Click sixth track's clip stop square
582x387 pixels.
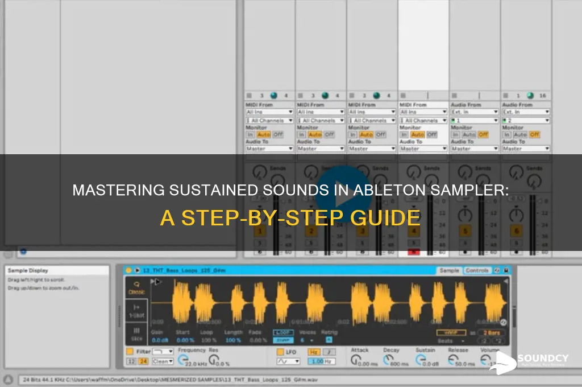(x=505, y=96)
